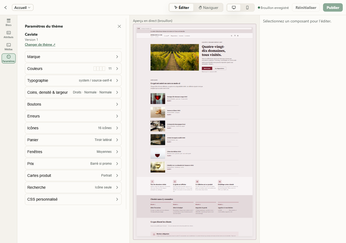346x243 pixels.
Task: Open the Attributs sidebar panel
Action: pos(9,35)
